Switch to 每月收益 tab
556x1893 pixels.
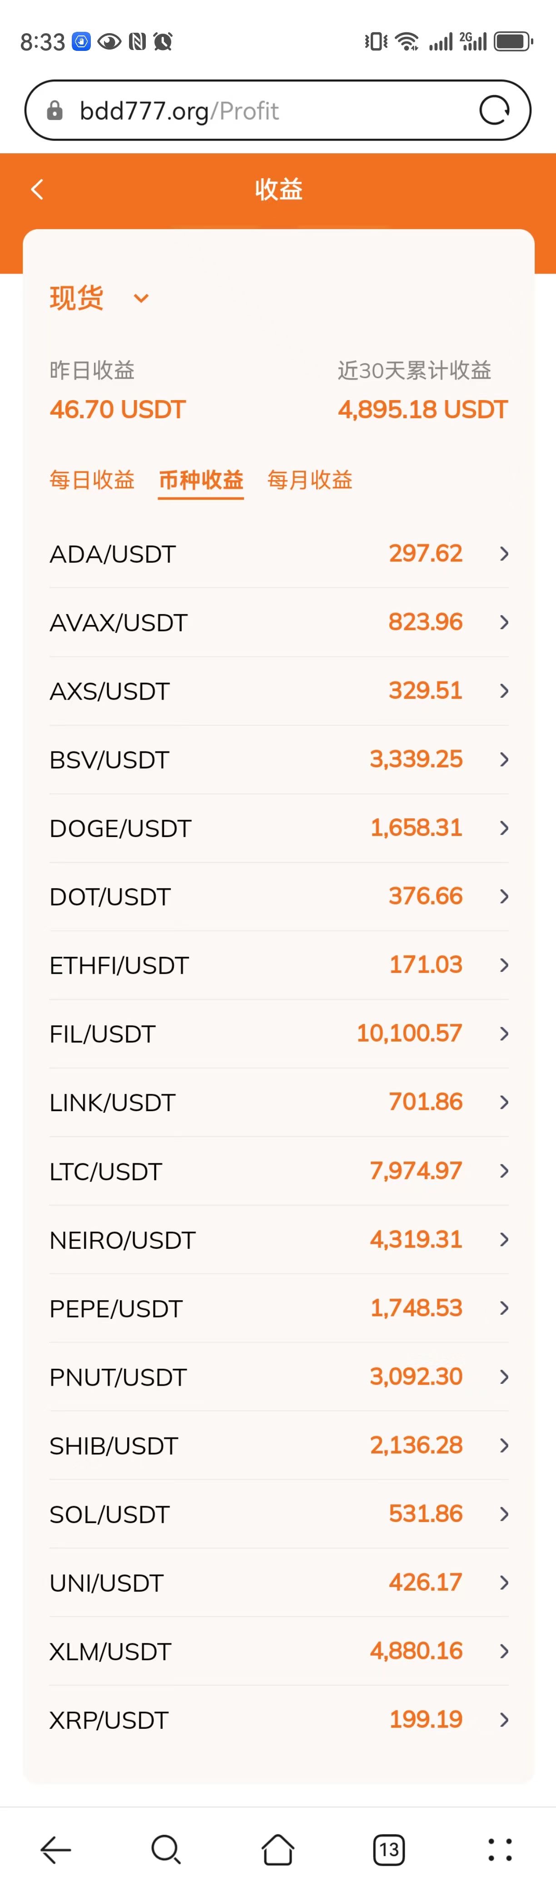coord(310,480)
